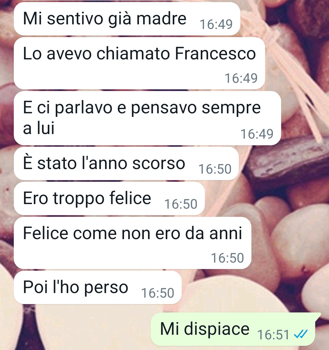Tap 'Felice come non ero da anni' message

pos(132,243)
